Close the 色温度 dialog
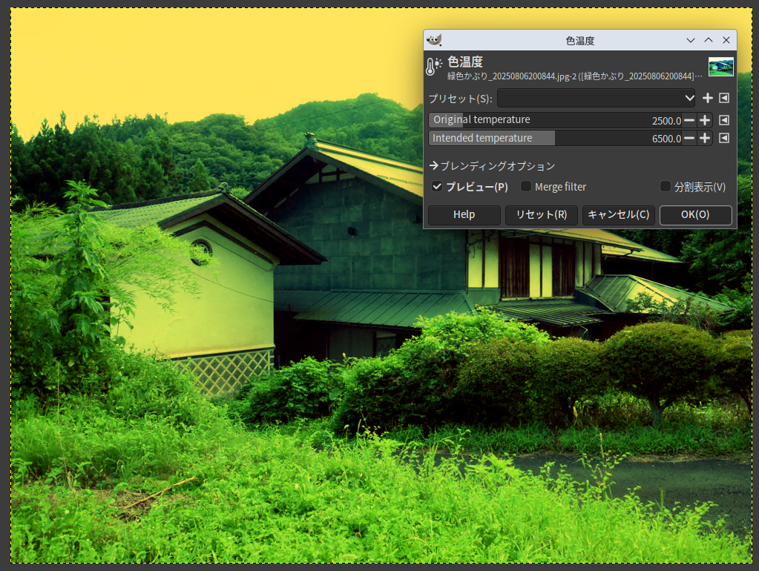 [726, 40]
